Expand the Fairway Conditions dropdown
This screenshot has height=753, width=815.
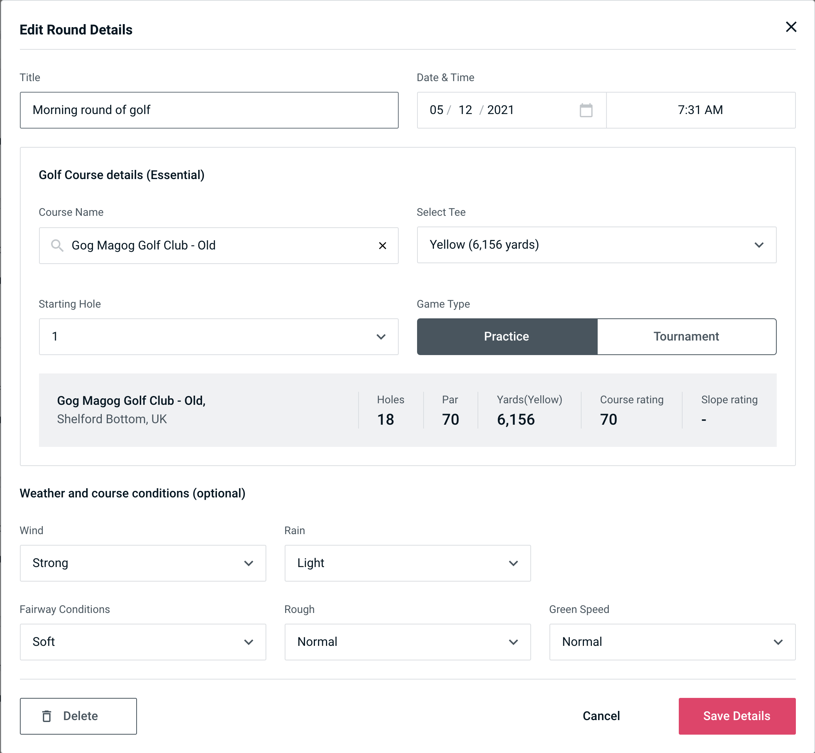coord(143,642)
